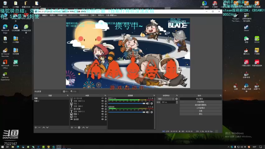Image resolution: width=265 pixels, height=149 pixels.
Task: Lock the 图像 2 source
Action: 106,114
